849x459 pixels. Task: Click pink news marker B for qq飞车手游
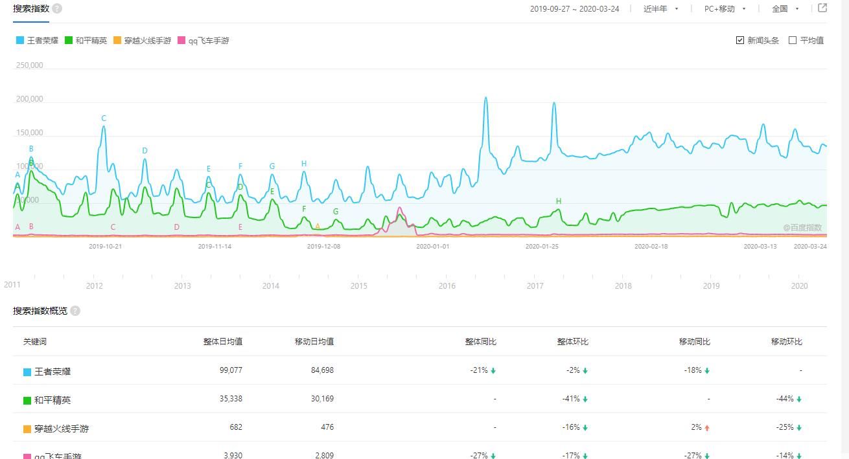point(31,227)
